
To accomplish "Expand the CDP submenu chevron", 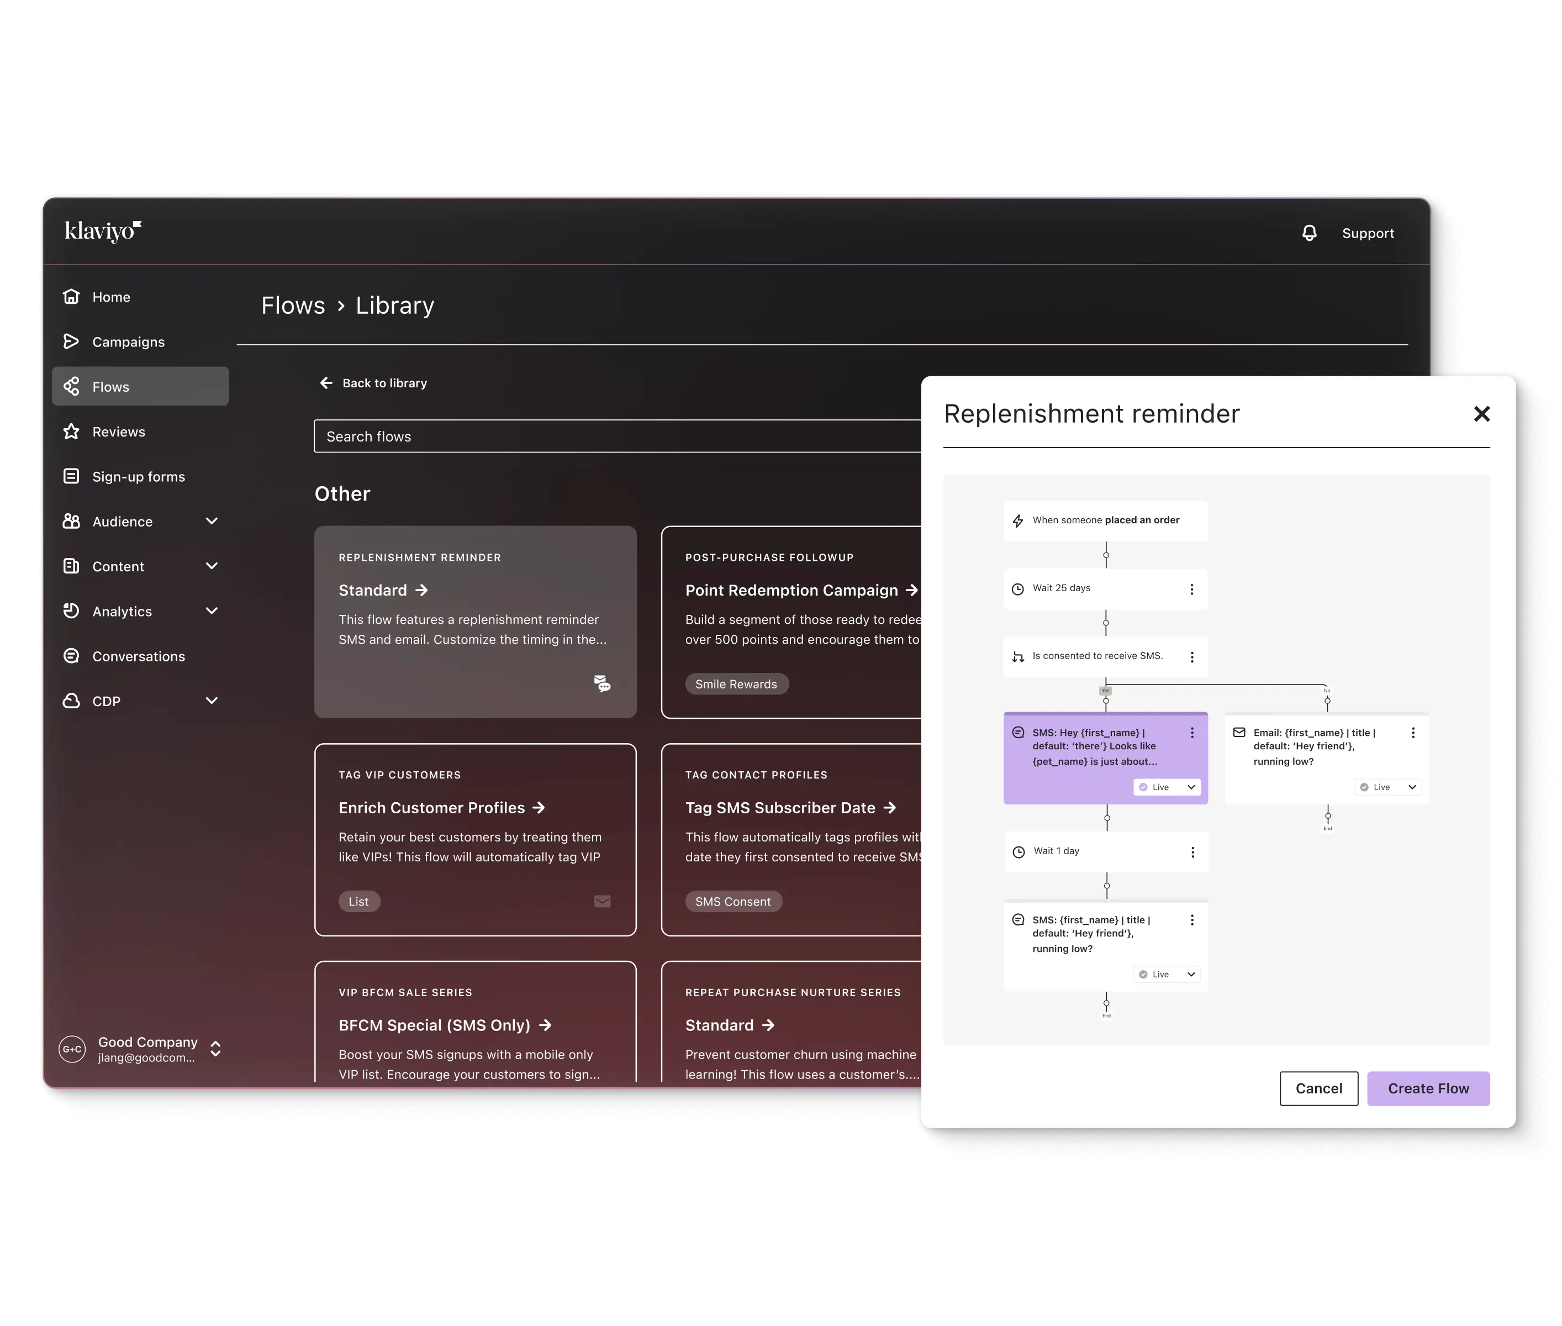I will (x=212, y=701).
